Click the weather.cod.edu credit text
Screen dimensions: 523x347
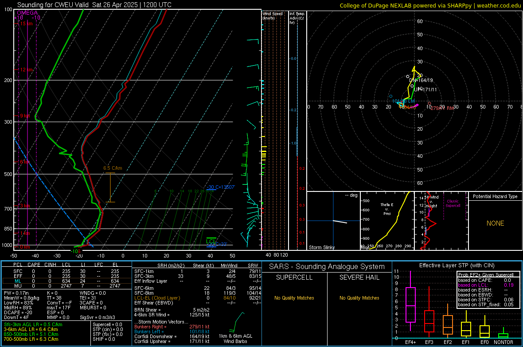point(499,5)
